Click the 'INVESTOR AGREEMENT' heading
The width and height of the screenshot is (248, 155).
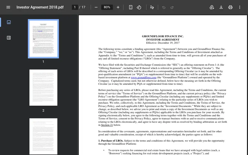coord(163,40)
